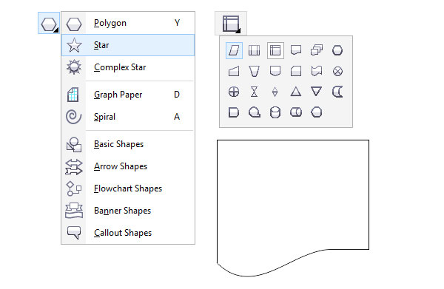Choose Flowchart Shapes tool
The width and height of the screenshot is (444, 289).
[128, 188]
